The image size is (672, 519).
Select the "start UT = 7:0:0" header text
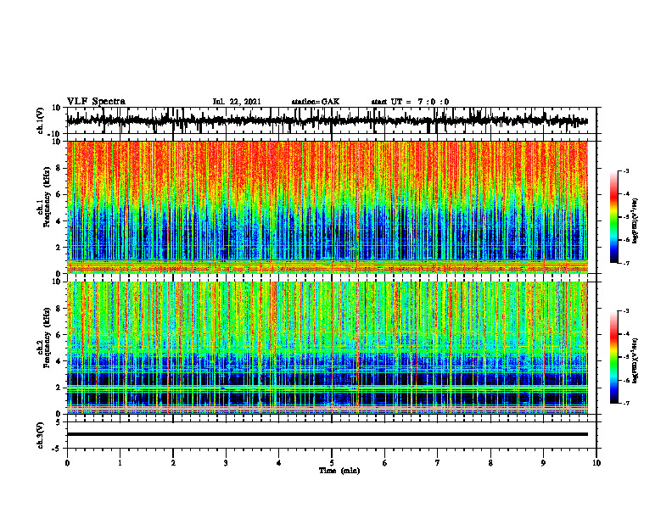410,102
